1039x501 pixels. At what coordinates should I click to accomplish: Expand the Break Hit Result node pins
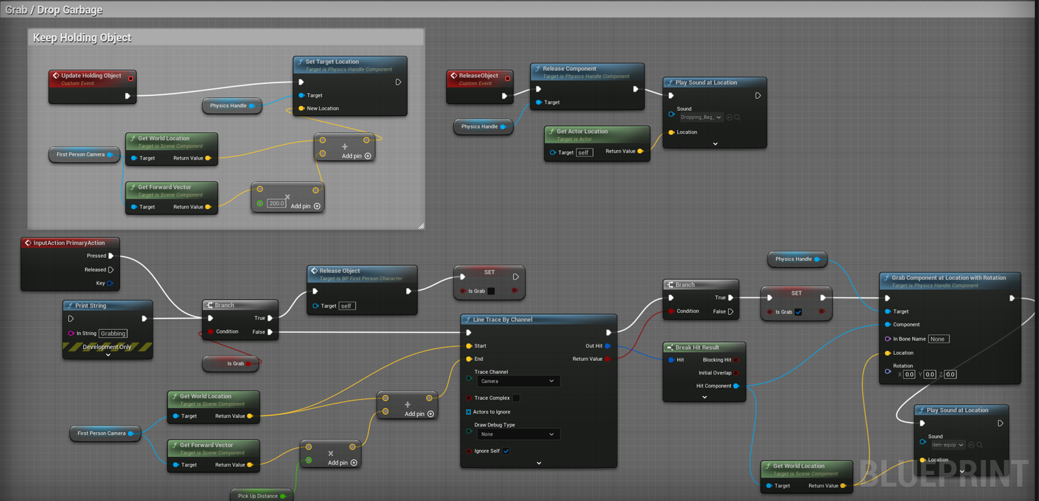click(x=705, y=397)
